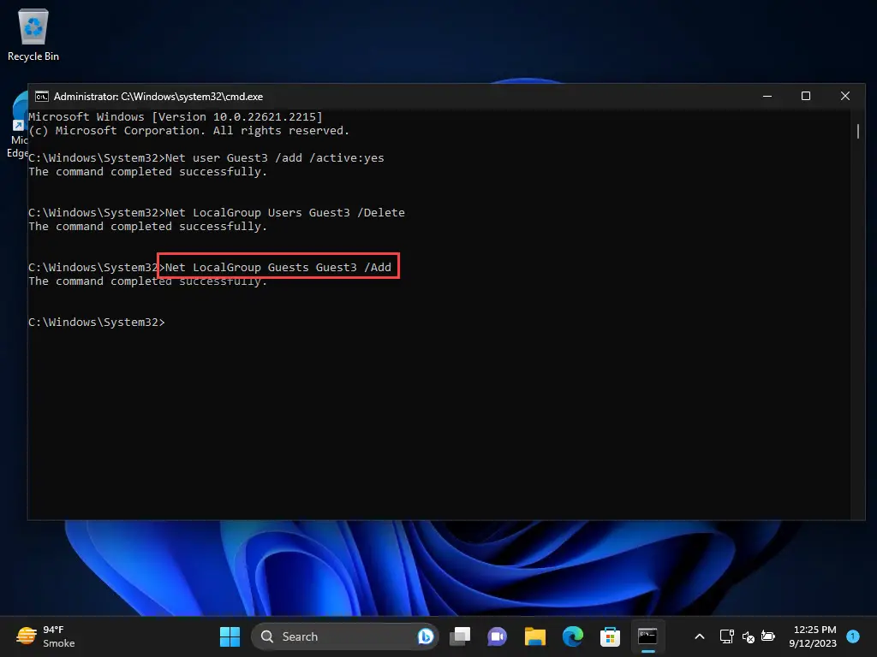Minimize the Command Prompt window
Screen dimensions: 877x657
[767, 96]
